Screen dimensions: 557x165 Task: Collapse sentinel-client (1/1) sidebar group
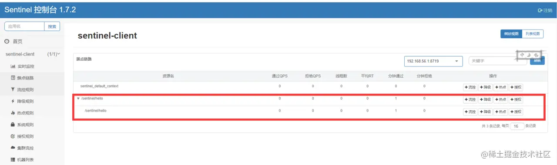[x=33, y=54]
